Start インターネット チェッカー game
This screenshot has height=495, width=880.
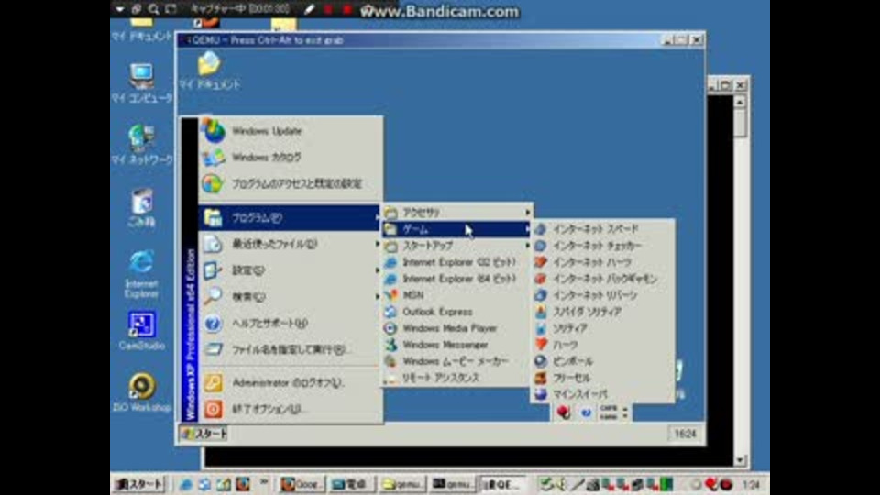click(603, 246)
